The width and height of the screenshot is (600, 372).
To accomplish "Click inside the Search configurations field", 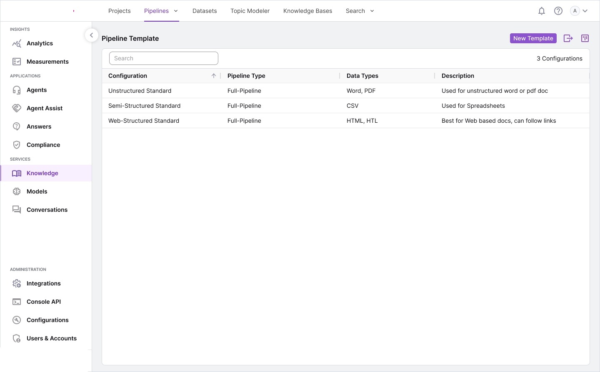I will click(x=163, y=58).
